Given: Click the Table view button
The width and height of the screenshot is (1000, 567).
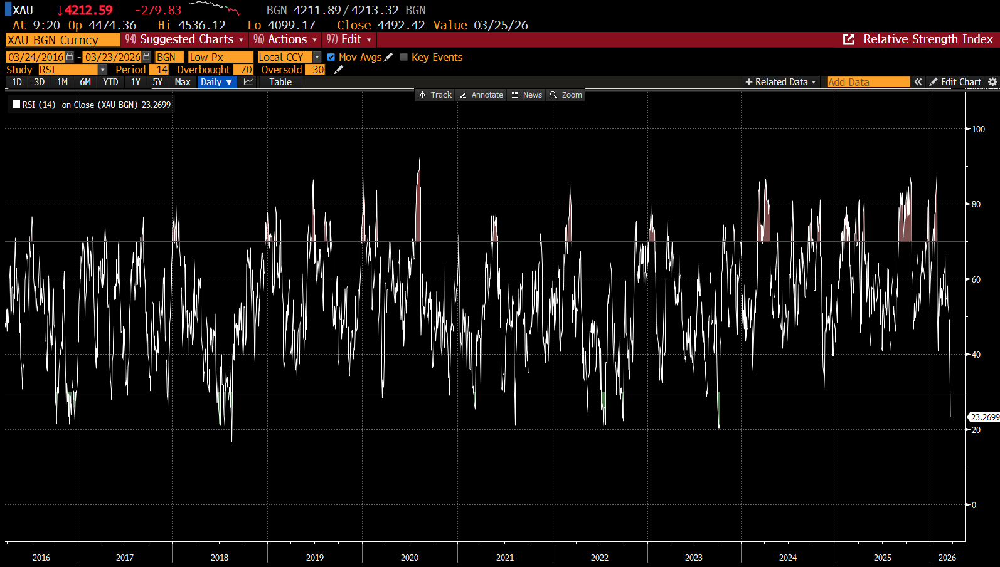Looking at the screenshot, I should tap(280, 82).
